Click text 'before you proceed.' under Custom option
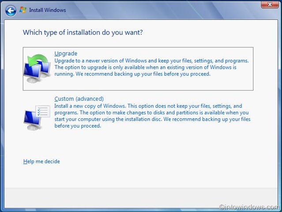This screenshot has width=282, height=212. [x=78, y=126]
